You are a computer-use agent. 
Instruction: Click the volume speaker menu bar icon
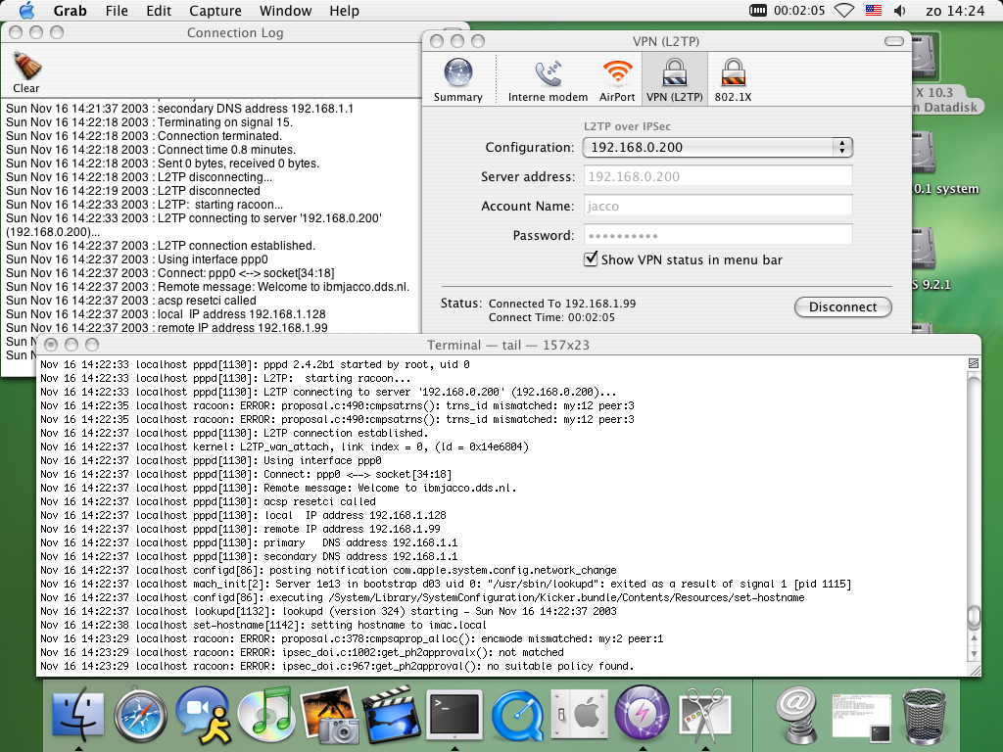(x=900, y=10)
